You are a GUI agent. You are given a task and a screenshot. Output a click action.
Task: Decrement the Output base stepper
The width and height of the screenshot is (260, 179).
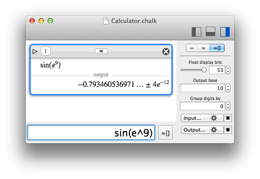(228, 90)
